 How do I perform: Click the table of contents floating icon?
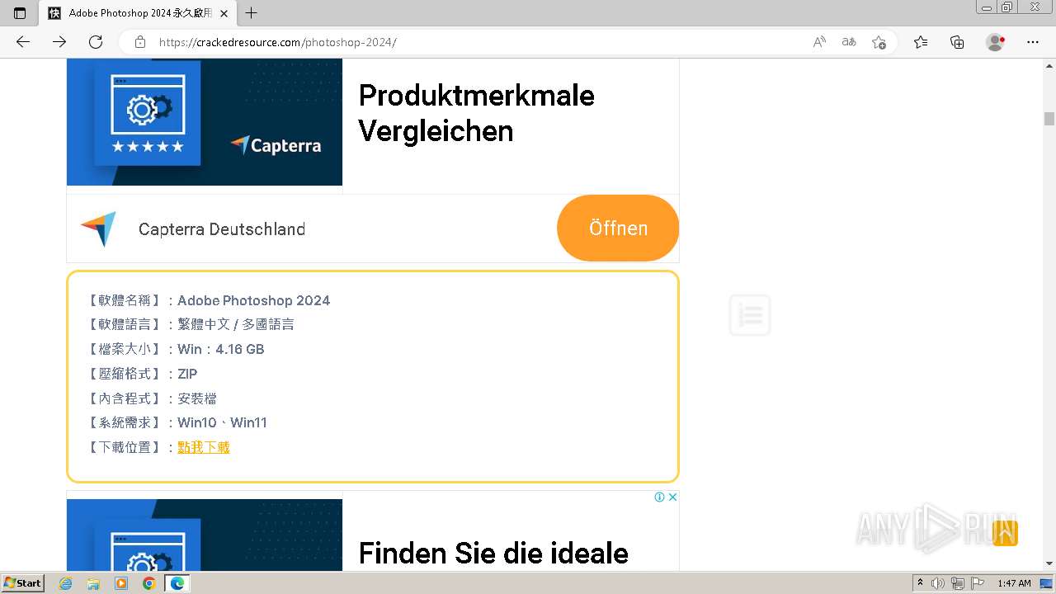point(750,315)
